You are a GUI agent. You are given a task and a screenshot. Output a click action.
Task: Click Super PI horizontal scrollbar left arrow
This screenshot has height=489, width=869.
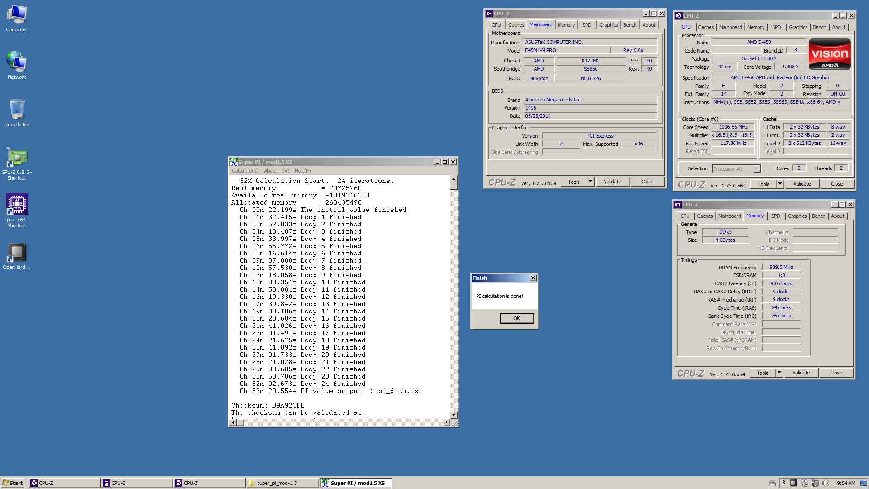[233, 422]
